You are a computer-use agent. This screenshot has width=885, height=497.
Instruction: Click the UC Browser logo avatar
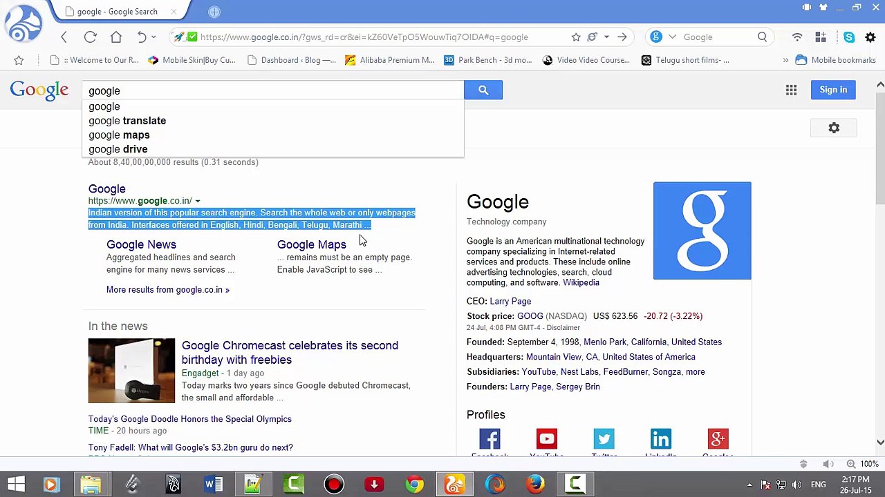tap(24, 25)
